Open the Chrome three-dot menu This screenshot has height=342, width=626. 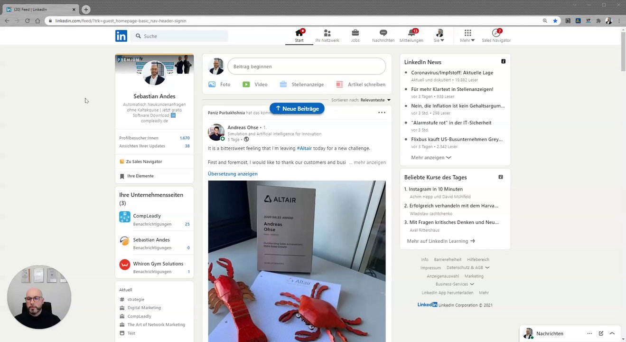[x=619, y=21]
